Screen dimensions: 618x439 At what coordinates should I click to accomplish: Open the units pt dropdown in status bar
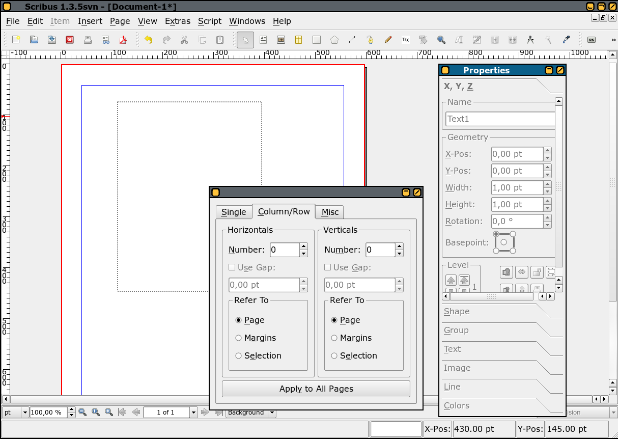pos(24,412)
